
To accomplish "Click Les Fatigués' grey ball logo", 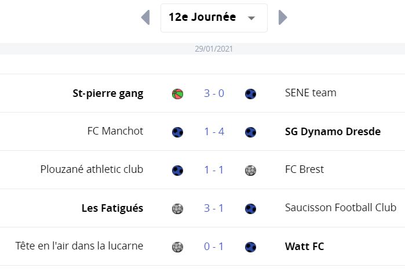I will 177,208.
